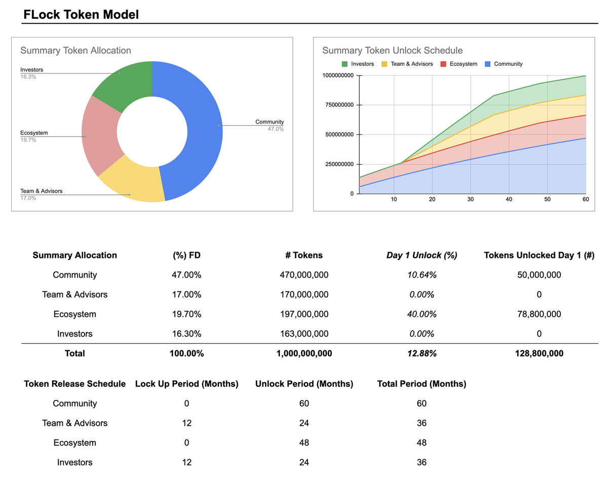Screen dimensions: 608x482
Task: Click the 12.88% total Day 1 unlock cell
Action: [x=422, y=353]
